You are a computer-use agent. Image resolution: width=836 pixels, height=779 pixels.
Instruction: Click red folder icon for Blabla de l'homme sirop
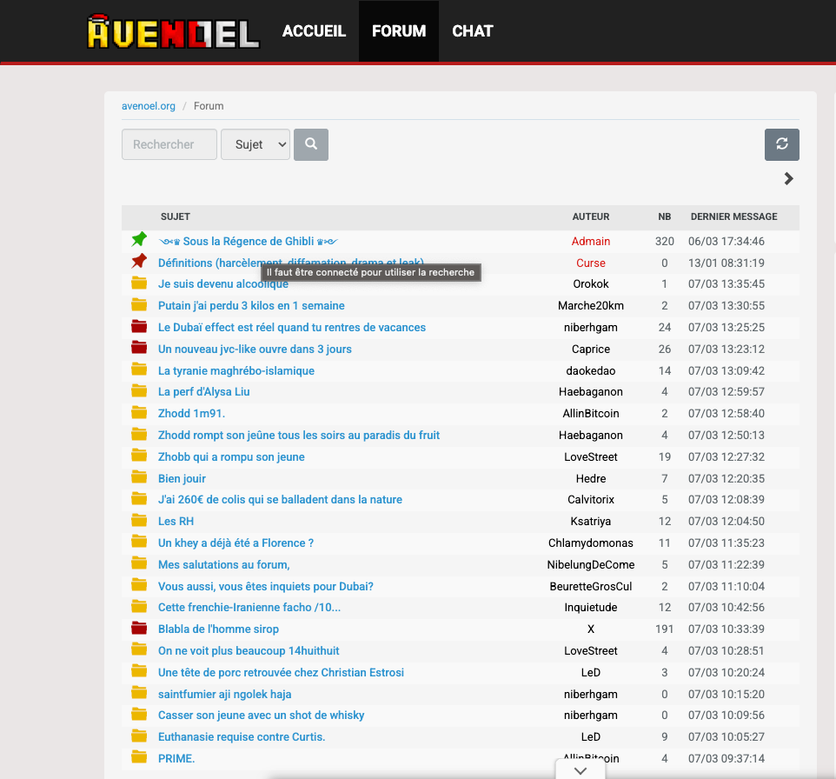pyautogui.click(x=139, y=629)
